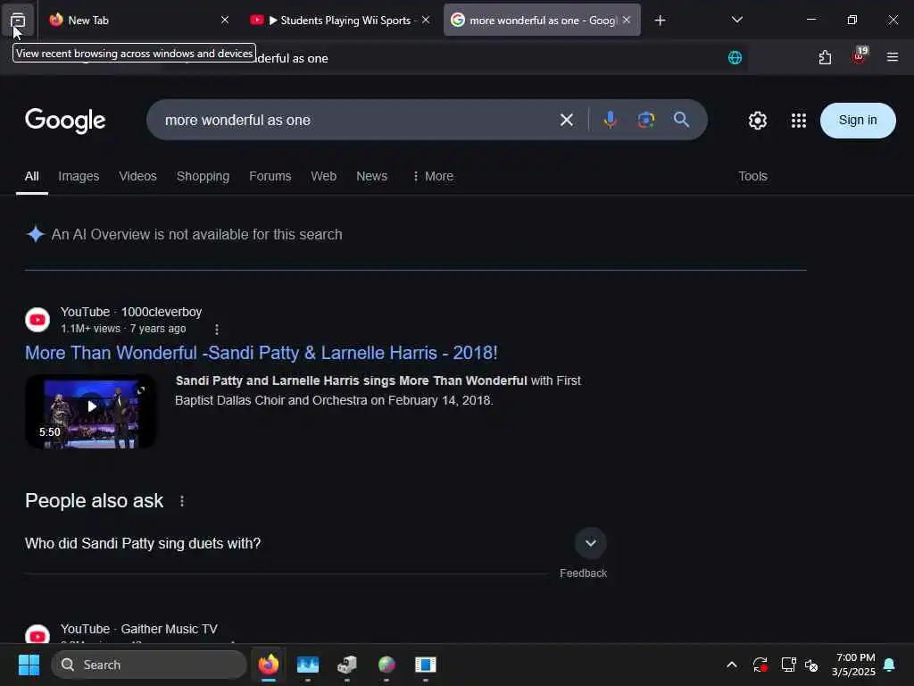
Task: Close the Students Playing Wii Sports tab
Action: tap(426, 20)
